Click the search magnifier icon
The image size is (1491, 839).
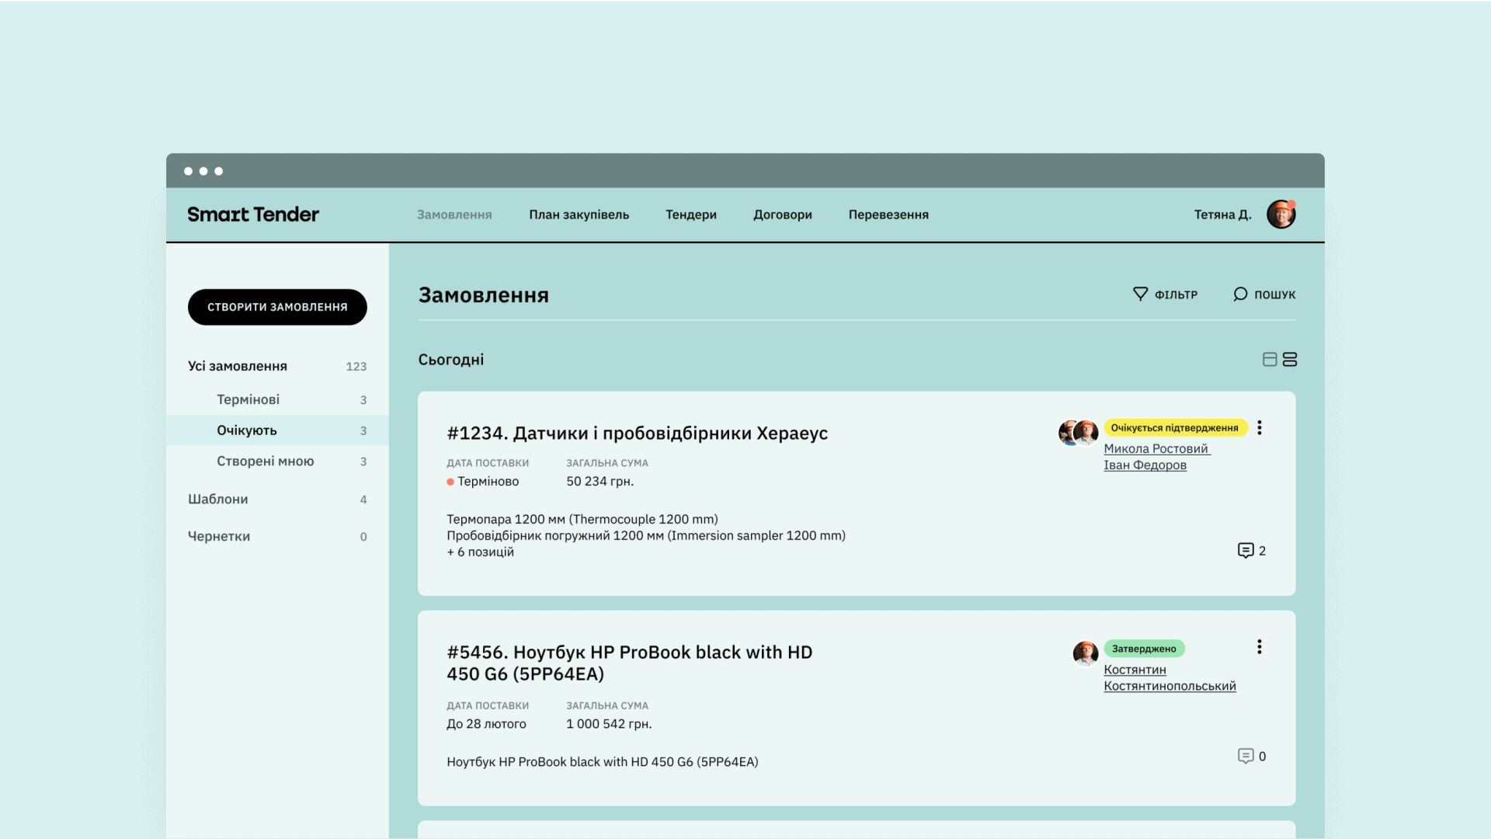[x=1240, y=294]
